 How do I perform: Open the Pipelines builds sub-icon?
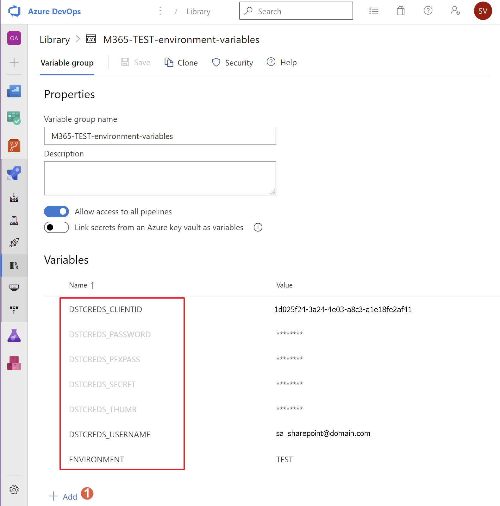click(14, 198)
